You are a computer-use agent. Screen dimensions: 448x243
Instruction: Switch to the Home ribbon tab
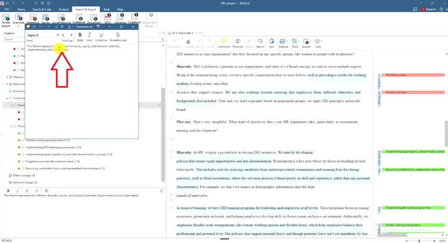click(21, 10)
